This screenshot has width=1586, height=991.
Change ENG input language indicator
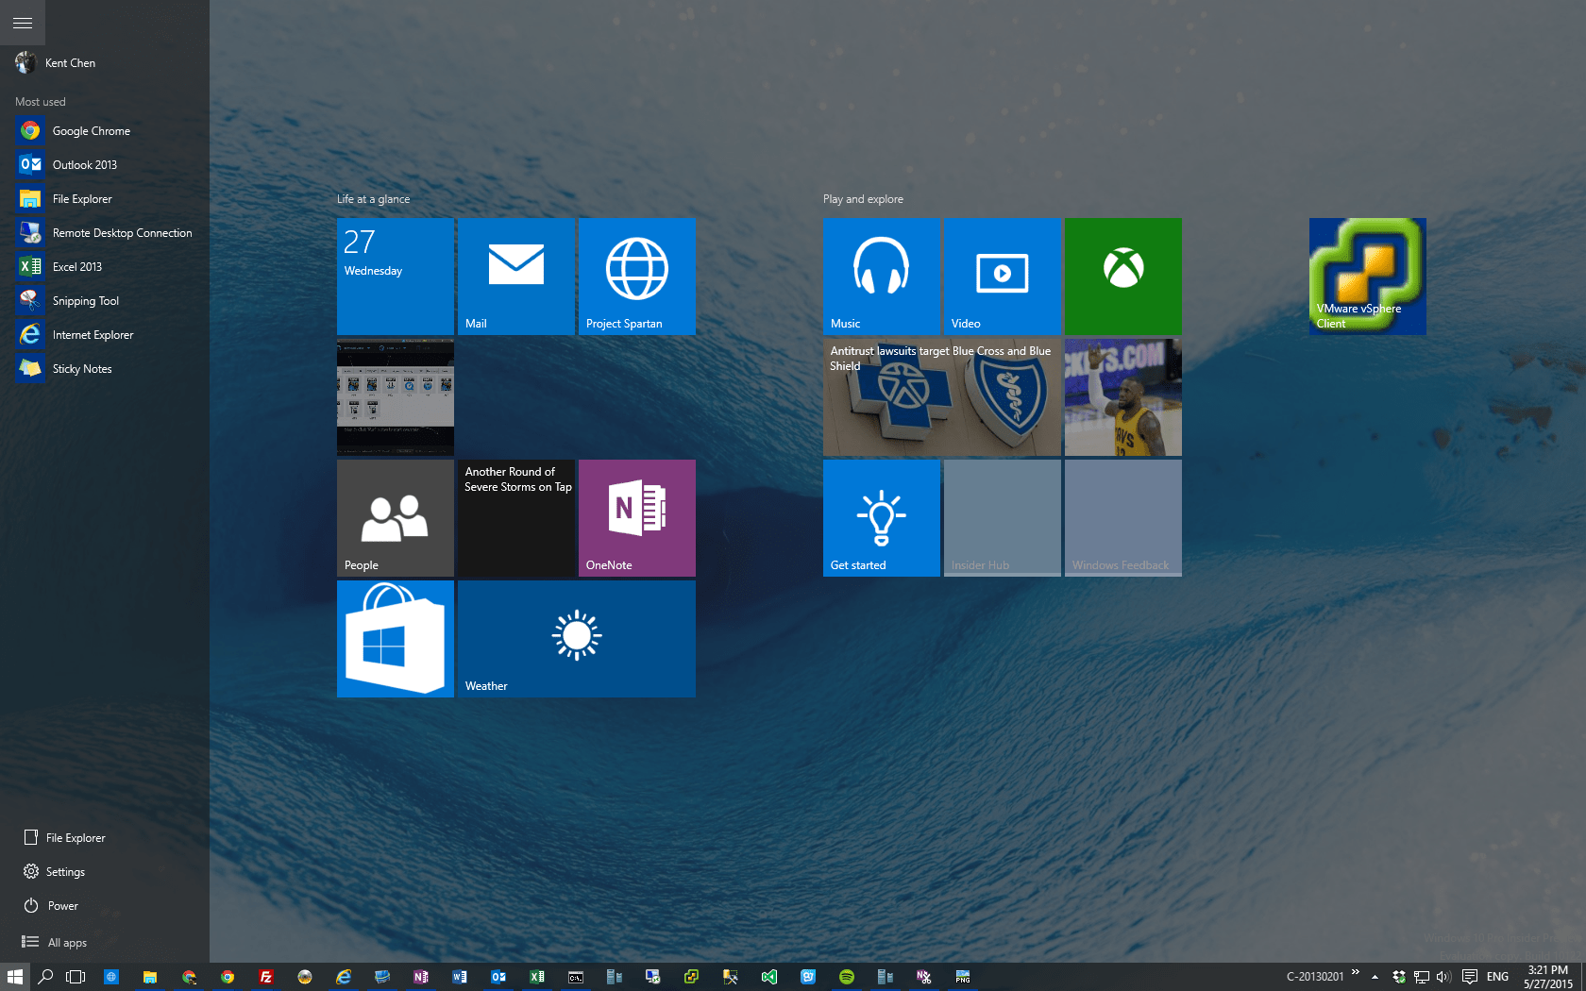pos(1497,977)
